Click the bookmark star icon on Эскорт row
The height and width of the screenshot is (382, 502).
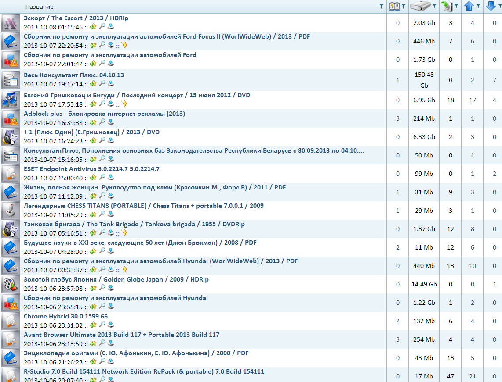pos(93,26)
